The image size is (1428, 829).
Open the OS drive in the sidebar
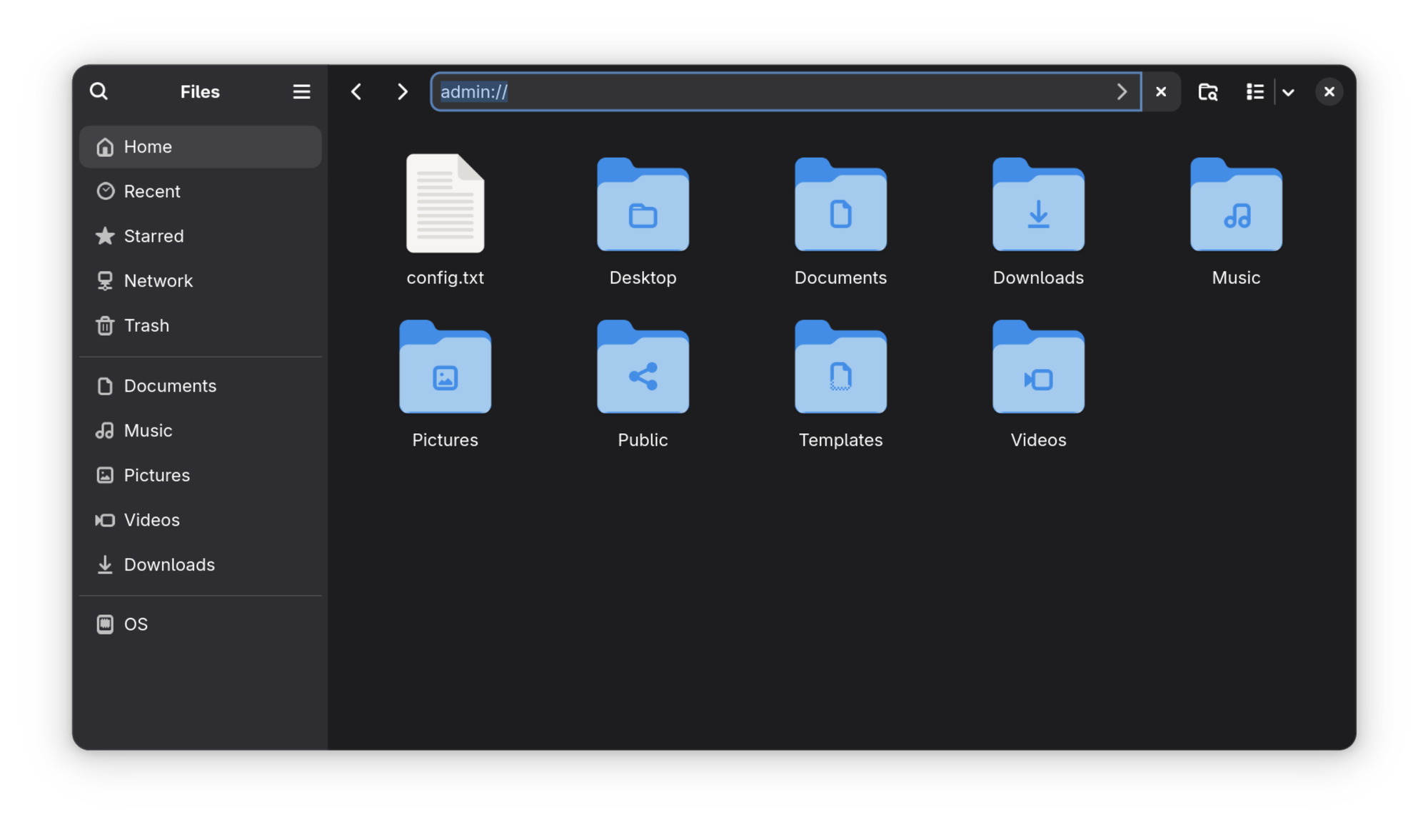[134, 624]
